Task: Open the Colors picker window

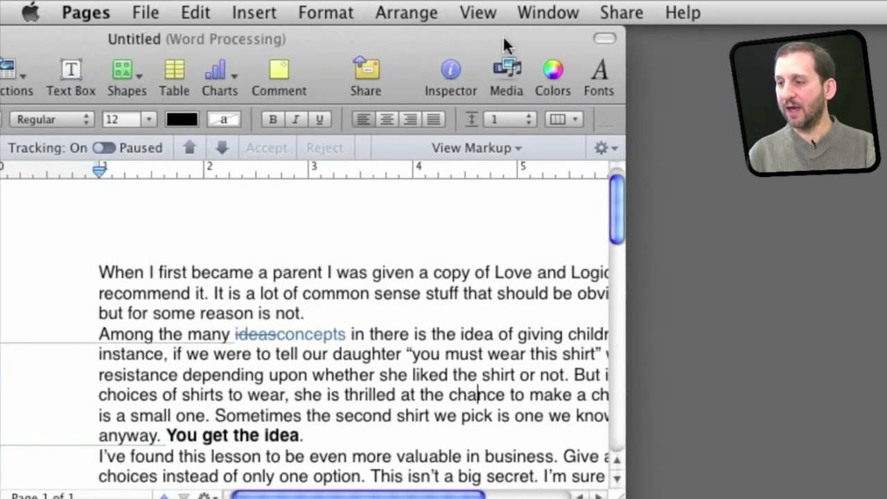Action: tap(552, 77)
